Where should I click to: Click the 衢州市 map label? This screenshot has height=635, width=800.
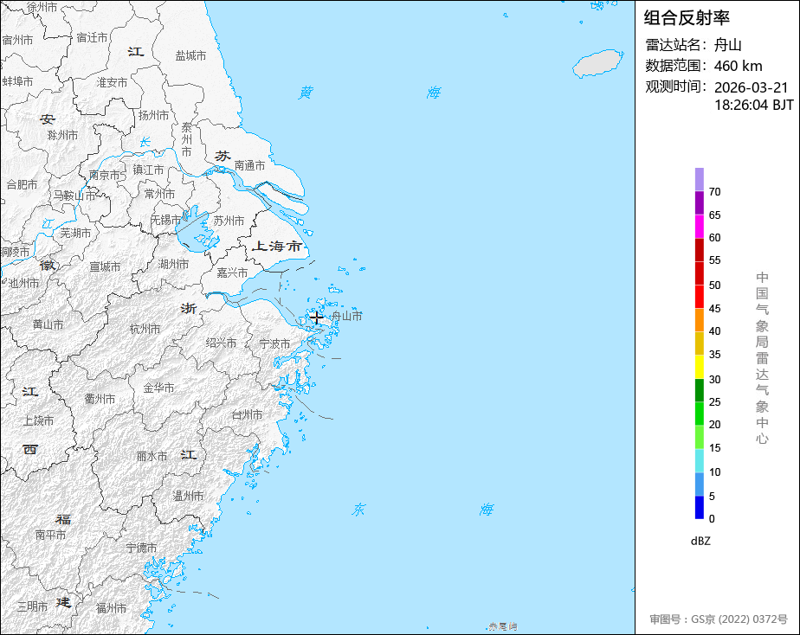pos(100,399)
